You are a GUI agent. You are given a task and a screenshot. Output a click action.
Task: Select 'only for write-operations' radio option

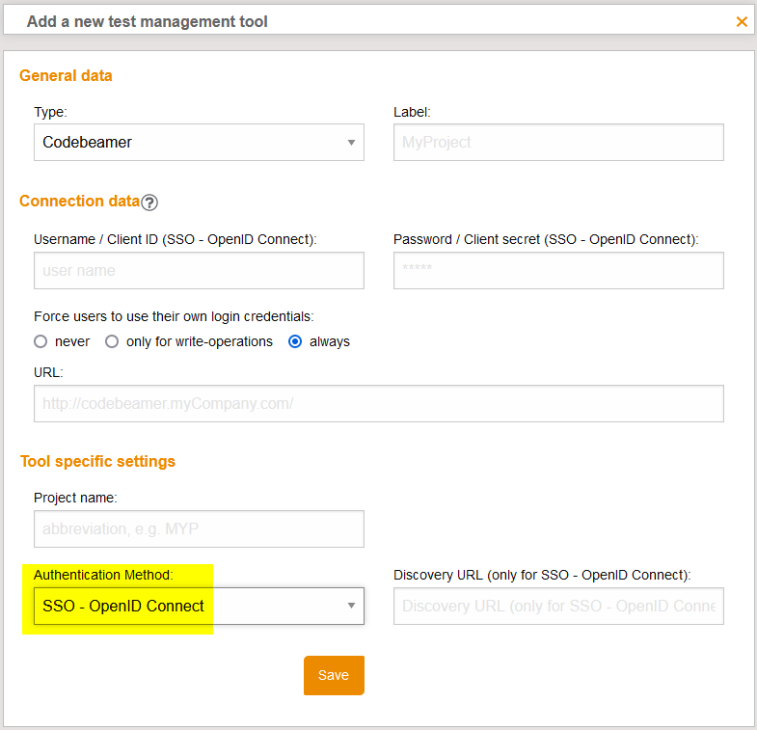(112, 341)
